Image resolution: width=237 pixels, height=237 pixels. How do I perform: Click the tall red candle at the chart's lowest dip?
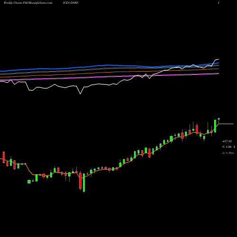(x=80, y=181)
